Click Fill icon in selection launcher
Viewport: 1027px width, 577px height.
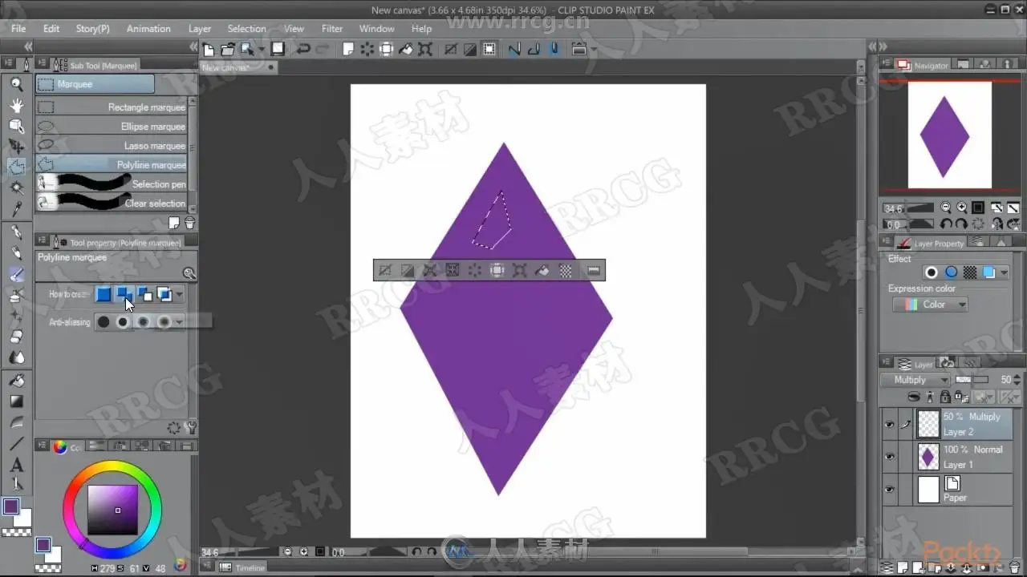[x=542, y=270]
